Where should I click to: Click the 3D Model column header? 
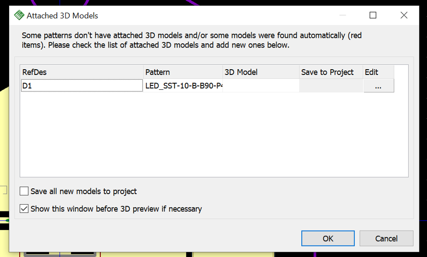click(261, 72)
